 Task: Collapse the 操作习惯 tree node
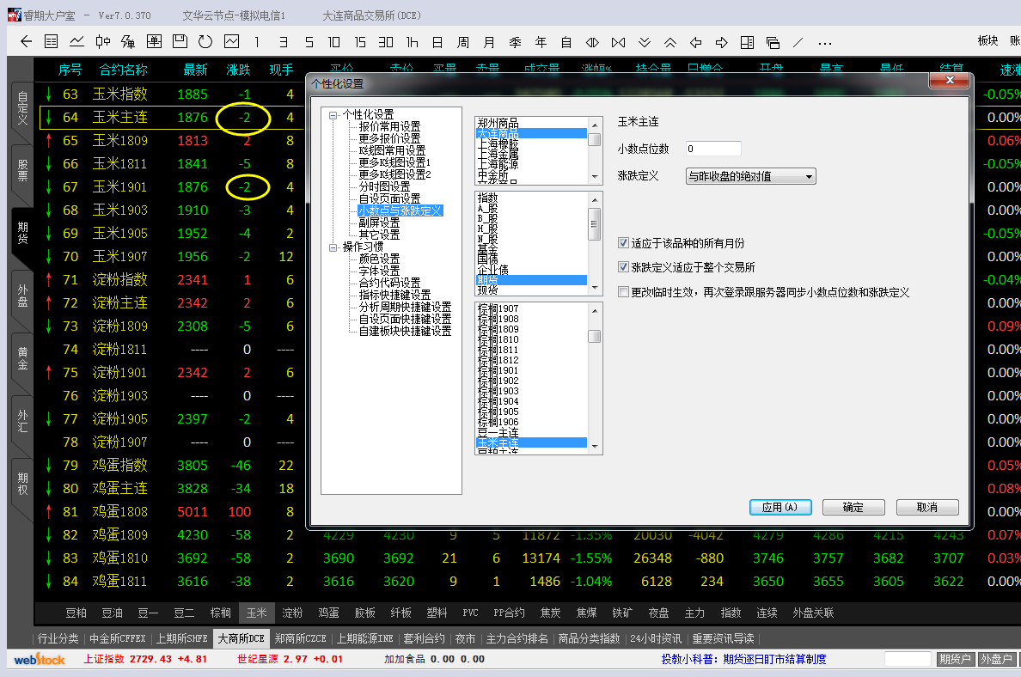[333, 247]
